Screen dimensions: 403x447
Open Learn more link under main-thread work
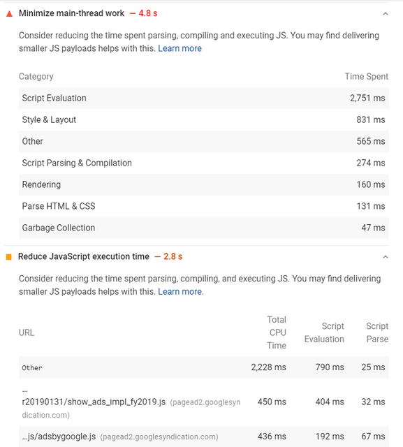(x=179, y=48)
